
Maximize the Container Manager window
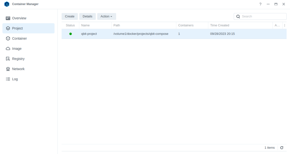(276, 4)
